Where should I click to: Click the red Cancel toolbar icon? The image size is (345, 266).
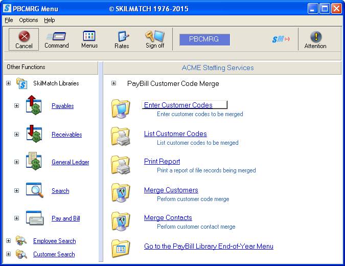[24, 36]
